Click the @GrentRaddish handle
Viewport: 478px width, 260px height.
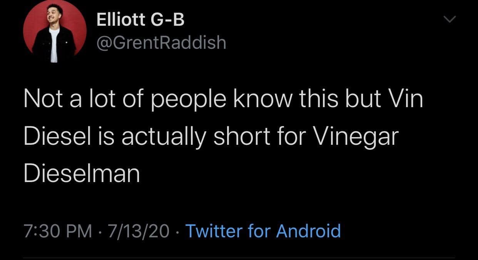161,43
